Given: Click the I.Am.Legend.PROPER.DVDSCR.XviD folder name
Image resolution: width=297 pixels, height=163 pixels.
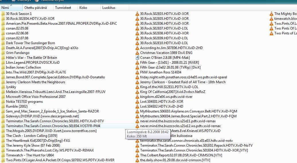Looking at the screenshot, I should 33,62.
